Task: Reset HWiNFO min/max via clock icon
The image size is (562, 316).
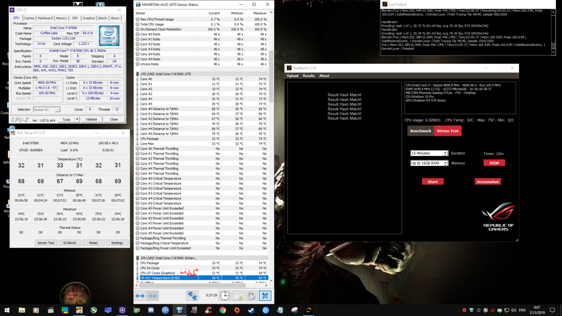Action: 224,296
